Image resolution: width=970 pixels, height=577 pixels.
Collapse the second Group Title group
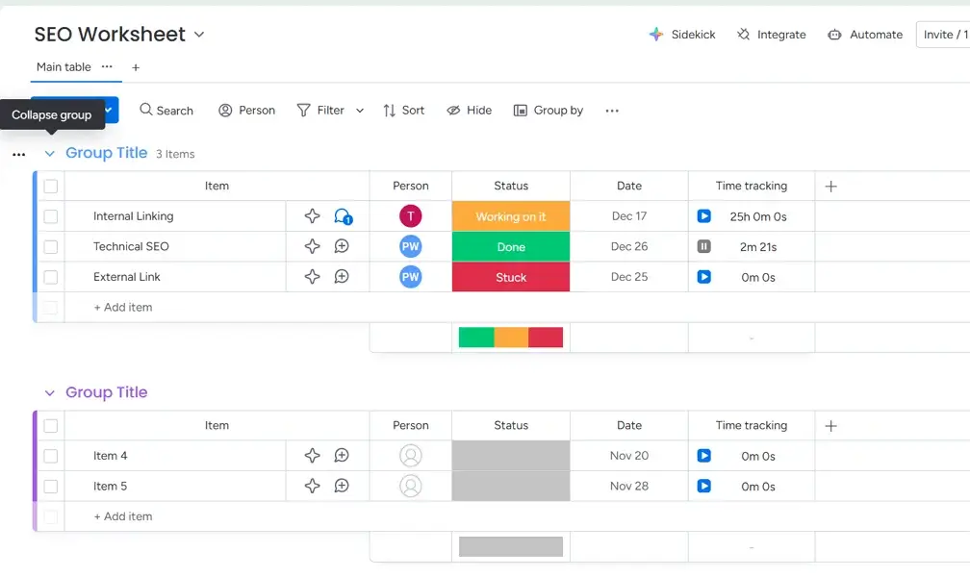click(50, 392)
